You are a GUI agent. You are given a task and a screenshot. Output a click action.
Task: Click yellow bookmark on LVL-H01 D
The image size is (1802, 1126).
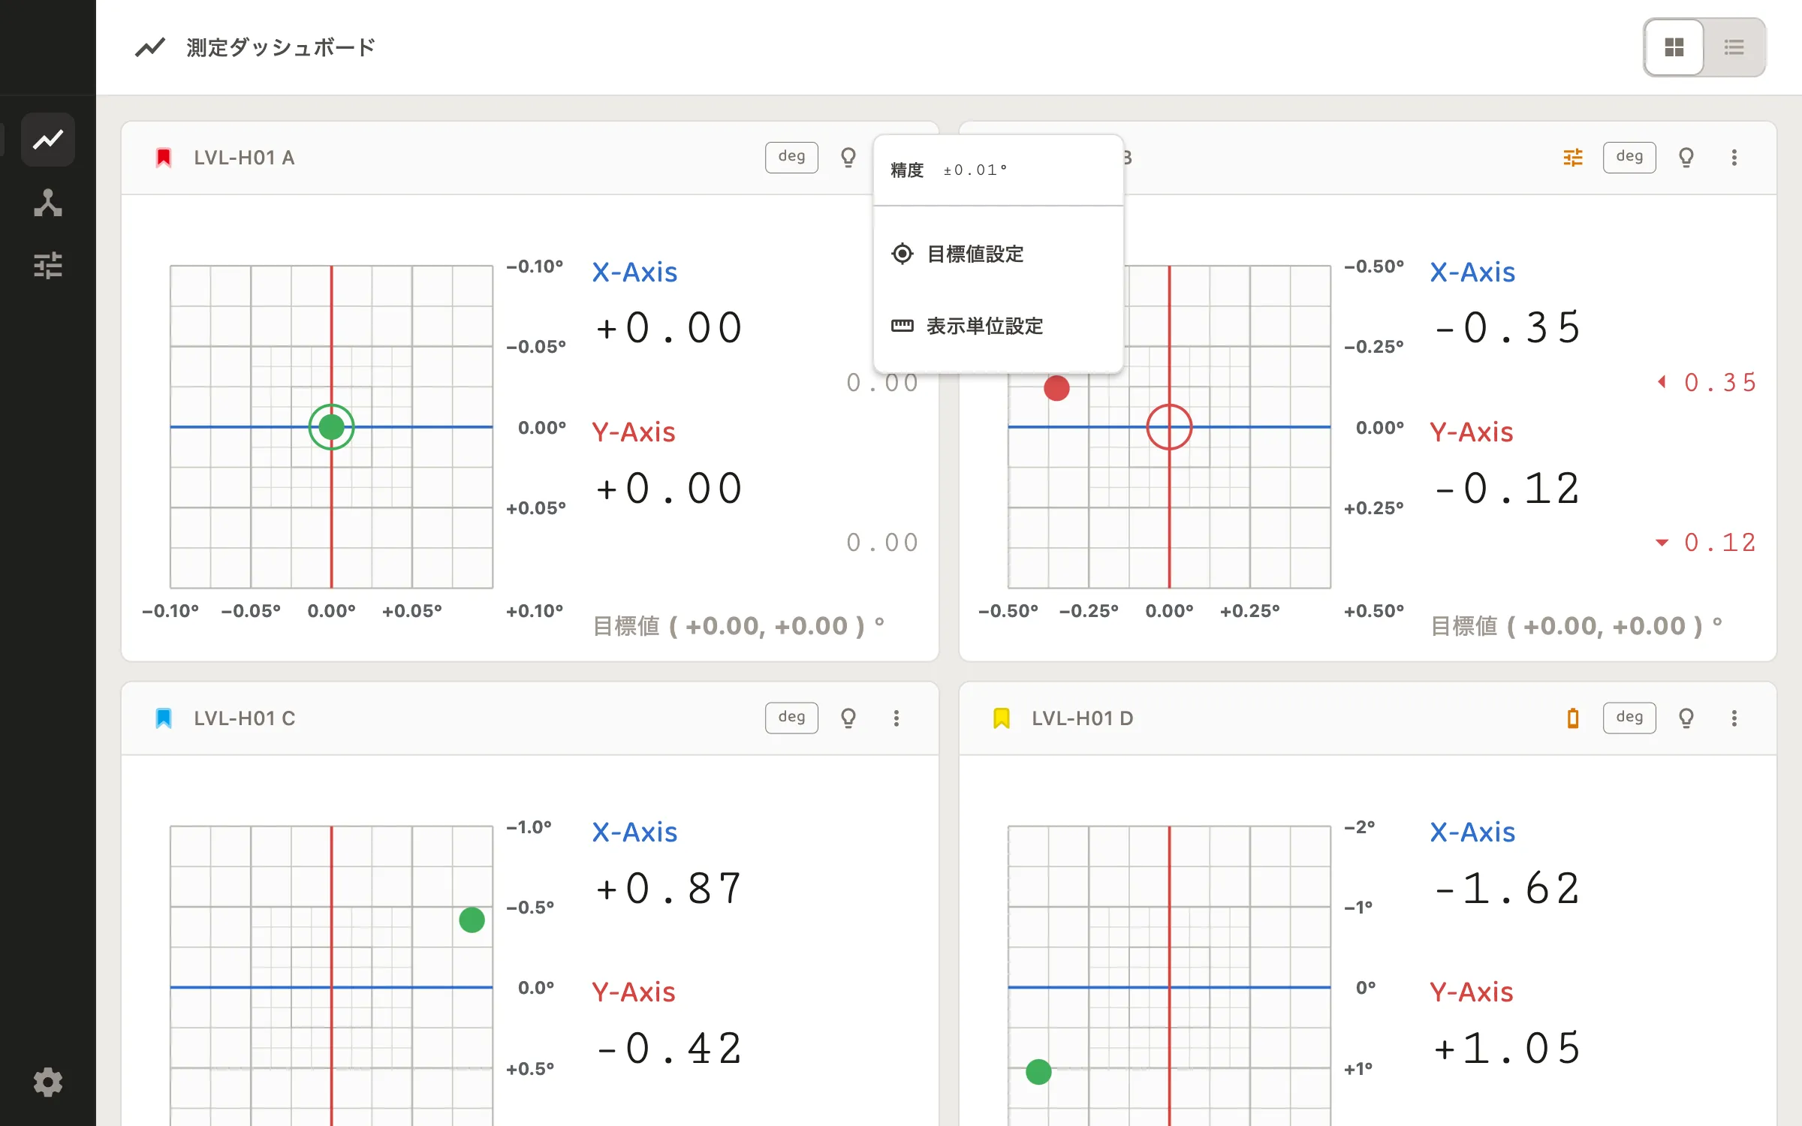pyautogui.click(x=1002, y=718)
